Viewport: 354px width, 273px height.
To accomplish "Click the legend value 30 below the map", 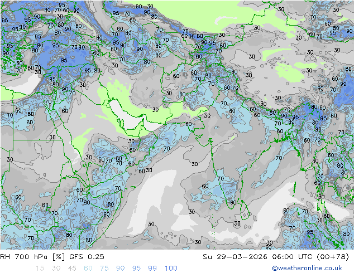I will click(56, 268).
